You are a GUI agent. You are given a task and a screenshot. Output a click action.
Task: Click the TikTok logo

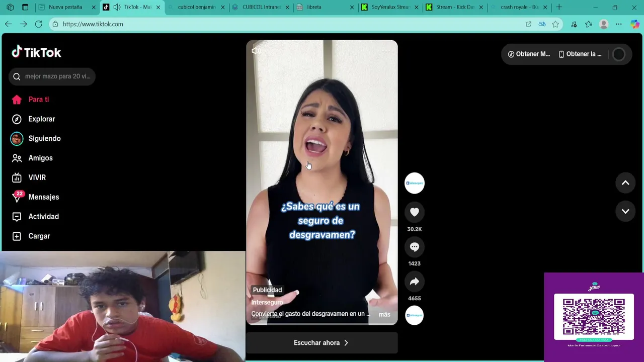coord(36,52)
